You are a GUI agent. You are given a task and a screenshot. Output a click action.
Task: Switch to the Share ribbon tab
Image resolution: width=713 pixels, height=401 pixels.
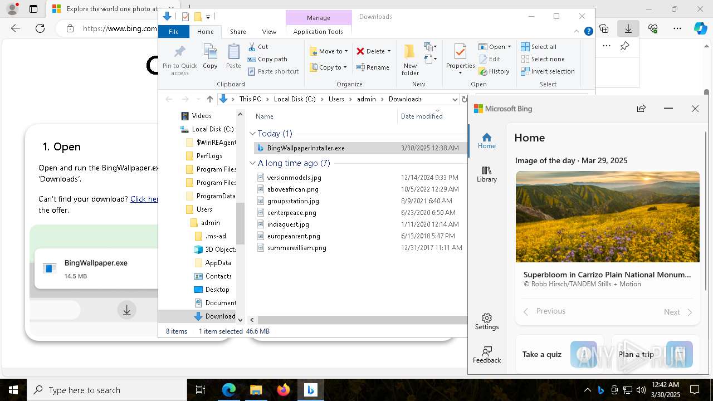(238, 32)
